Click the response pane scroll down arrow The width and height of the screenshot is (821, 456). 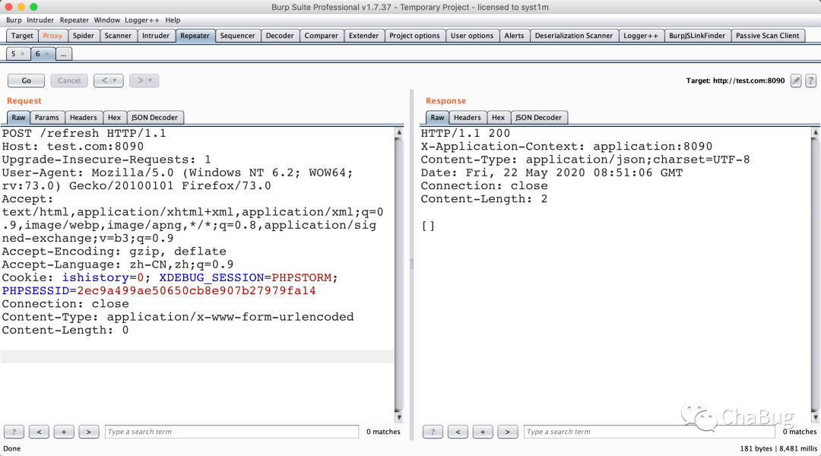815,417
